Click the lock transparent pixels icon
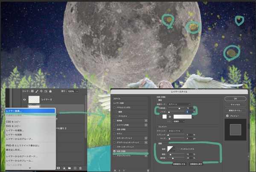256x172 pixels. [x=32, y=91]
